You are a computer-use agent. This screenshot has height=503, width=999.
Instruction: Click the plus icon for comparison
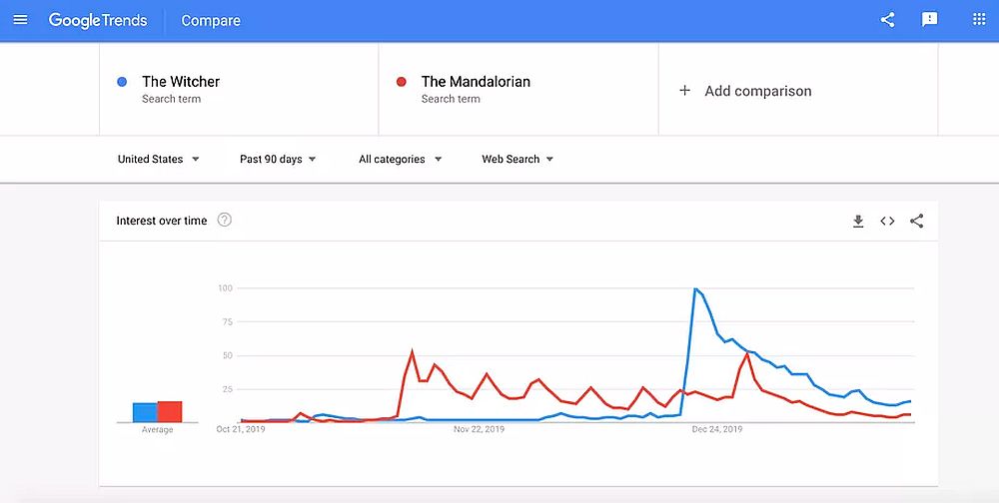coord(684,91)
